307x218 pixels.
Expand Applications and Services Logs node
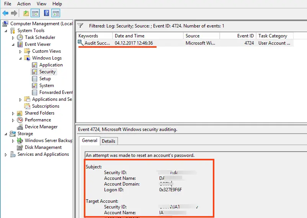pos(20,100)
